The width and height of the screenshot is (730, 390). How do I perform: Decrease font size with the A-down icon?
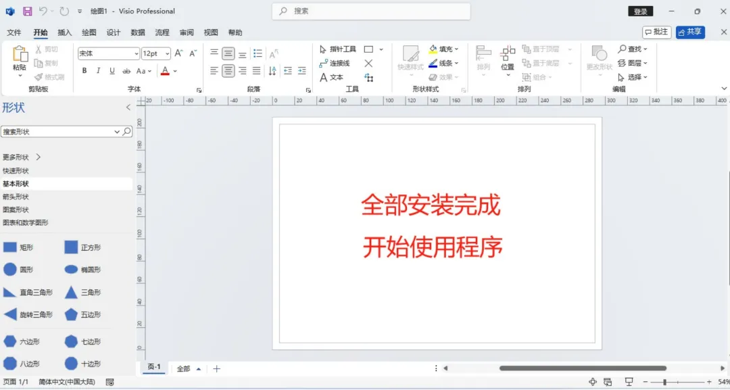(x=193, y=53)
